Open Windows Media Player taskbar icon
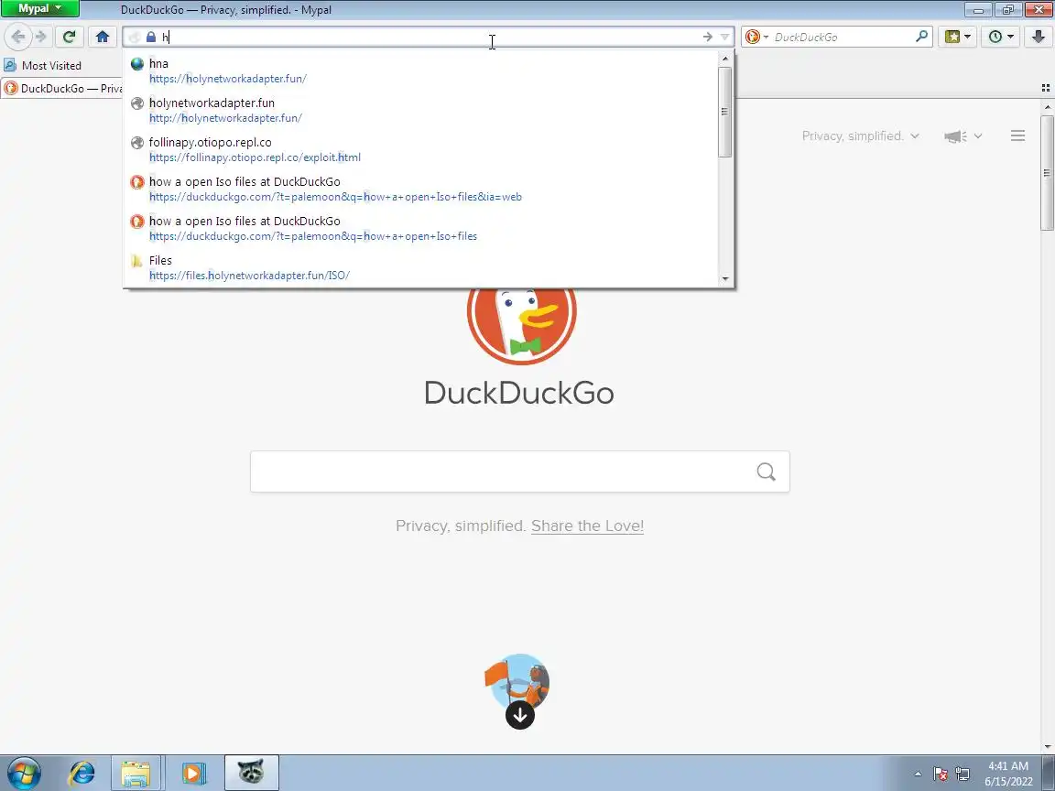This screenshot has width=1055, height=791. pyautogui.click(x=193, y=774)
